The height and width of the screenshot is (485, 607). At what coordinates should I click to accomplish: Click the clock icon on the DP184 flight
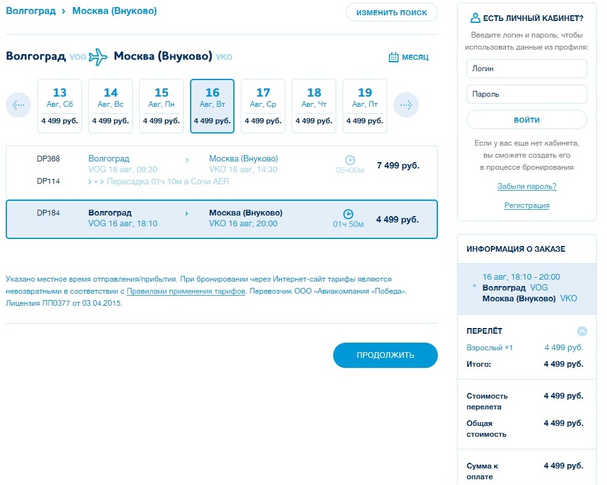tap(348, 214)
